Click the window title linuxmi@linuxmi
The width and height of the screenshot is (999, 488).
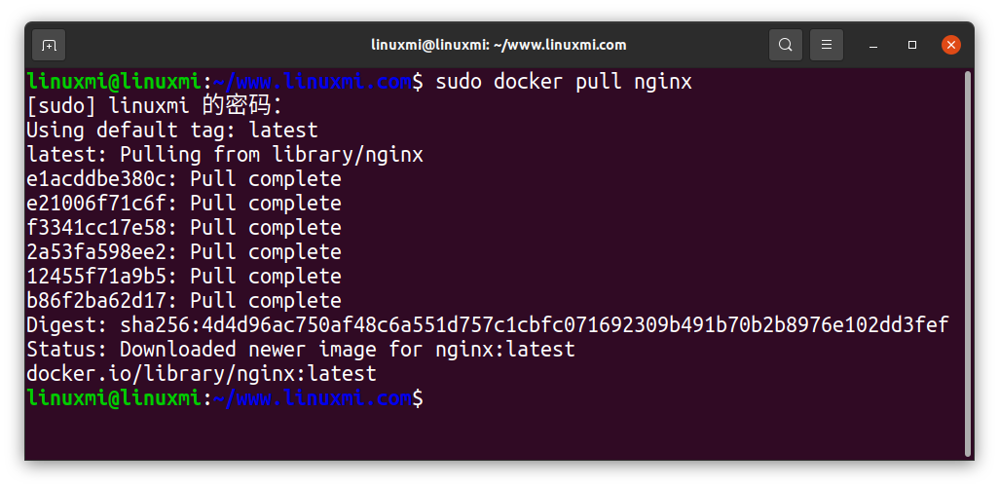[499, 45]
